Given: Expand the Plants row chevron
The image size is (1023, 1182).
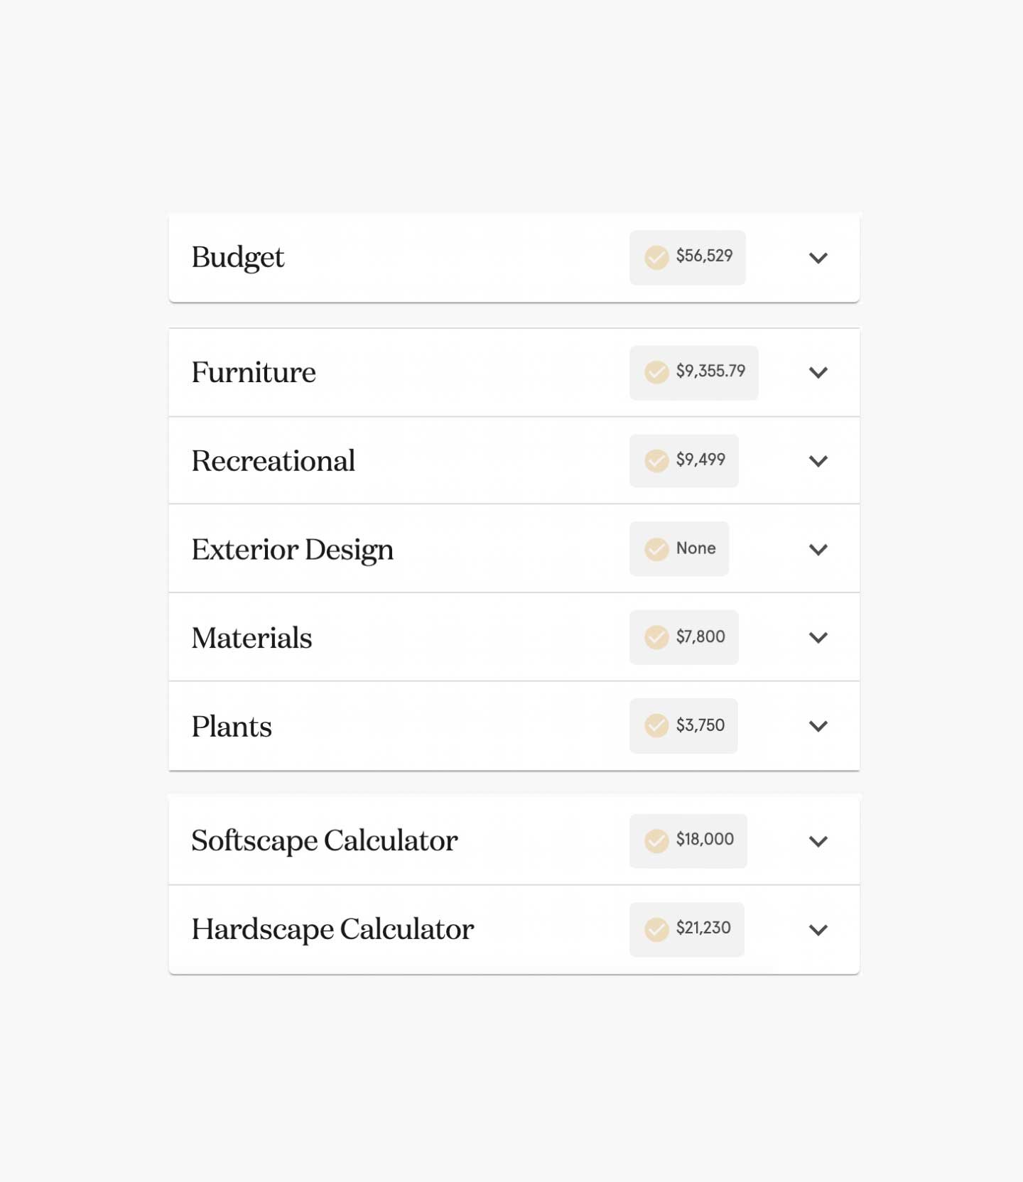Looking at the screenshot, I should [x=818, y=727].
